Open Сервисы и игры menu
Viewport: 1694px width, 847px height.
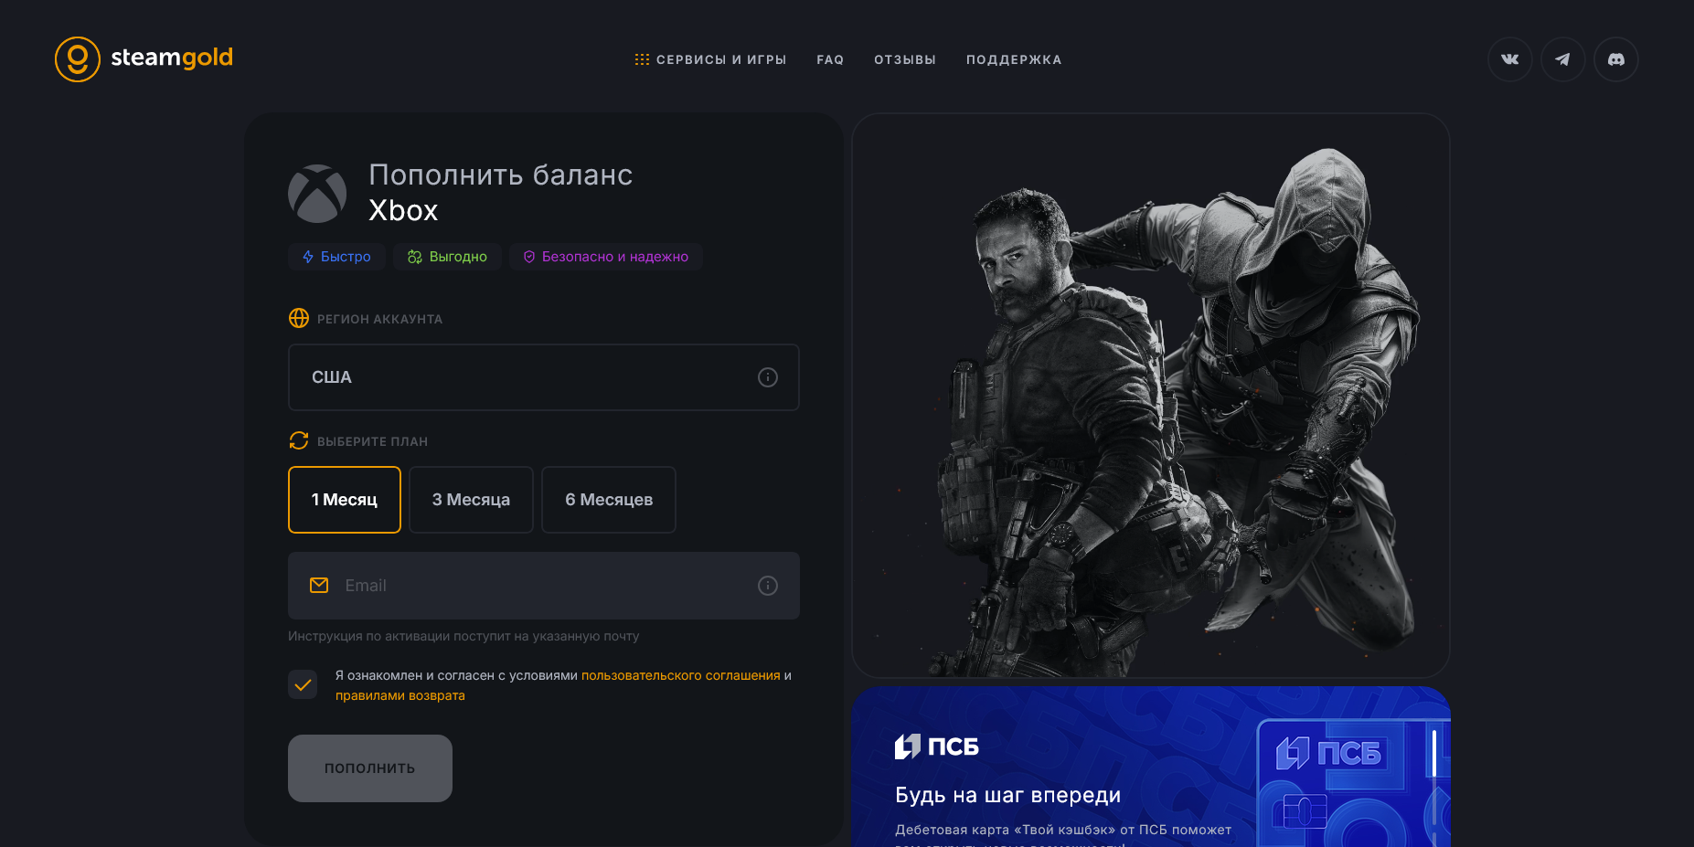[710, 59]
